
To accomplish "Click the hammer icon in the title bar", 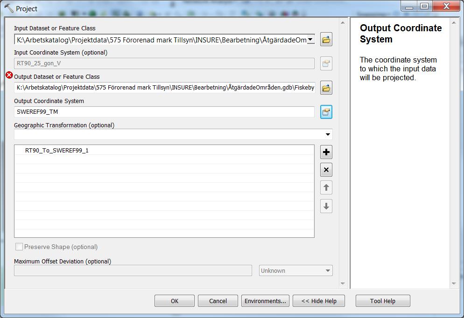I will pos(8,8).
